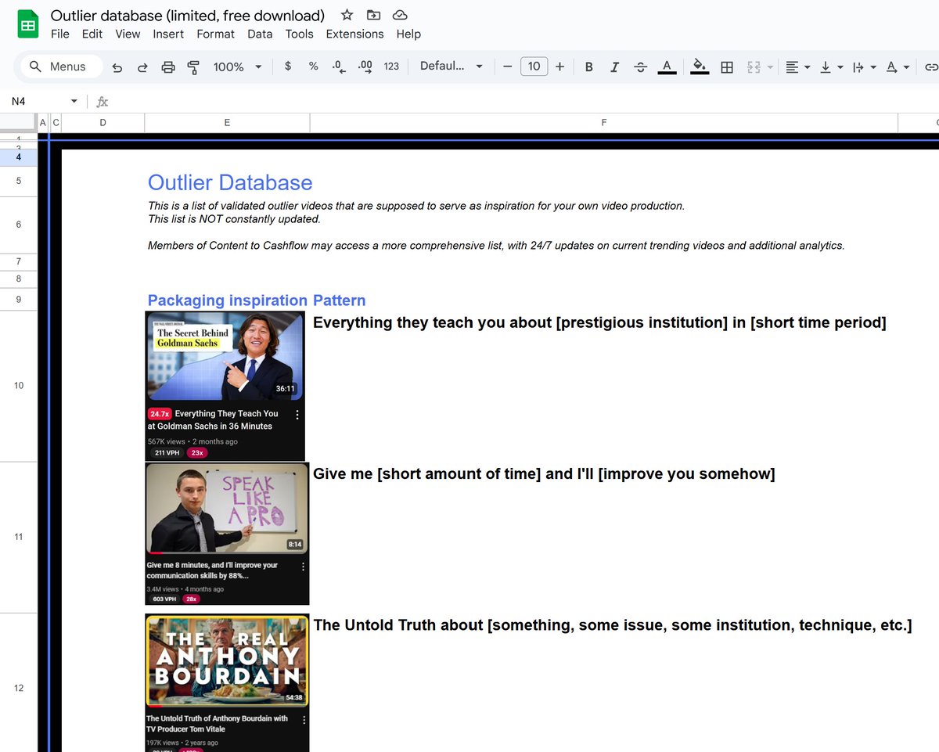Image resolution: width=939 pixels, height=752 pixels.
Task: Click the 'This list is NOT constantly updated' text
Action: pos(235,219)
